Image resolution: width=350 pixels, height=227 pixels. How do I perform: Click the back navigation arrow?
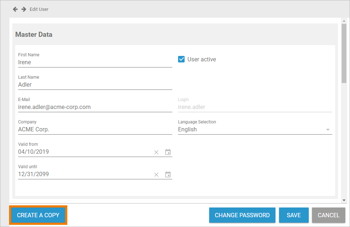pos(15,9)
